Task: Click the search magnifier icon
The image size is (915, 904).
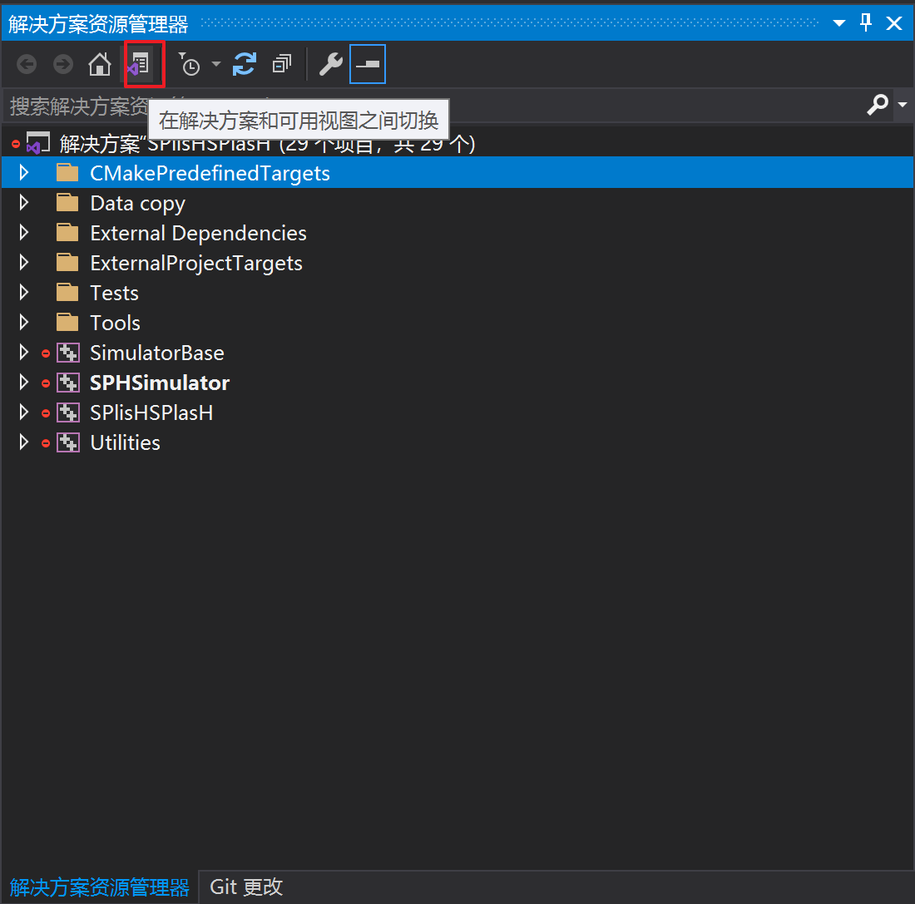Action: click(x=878, y=106)
